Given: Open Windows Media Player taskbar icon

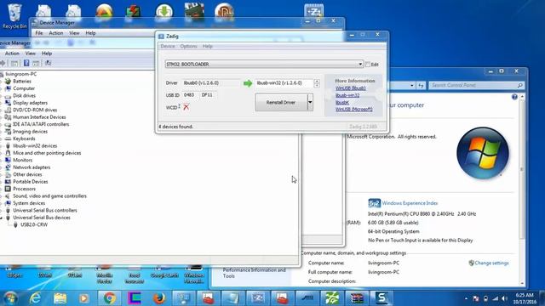Looking at the screenshot, I should (83, 298).
